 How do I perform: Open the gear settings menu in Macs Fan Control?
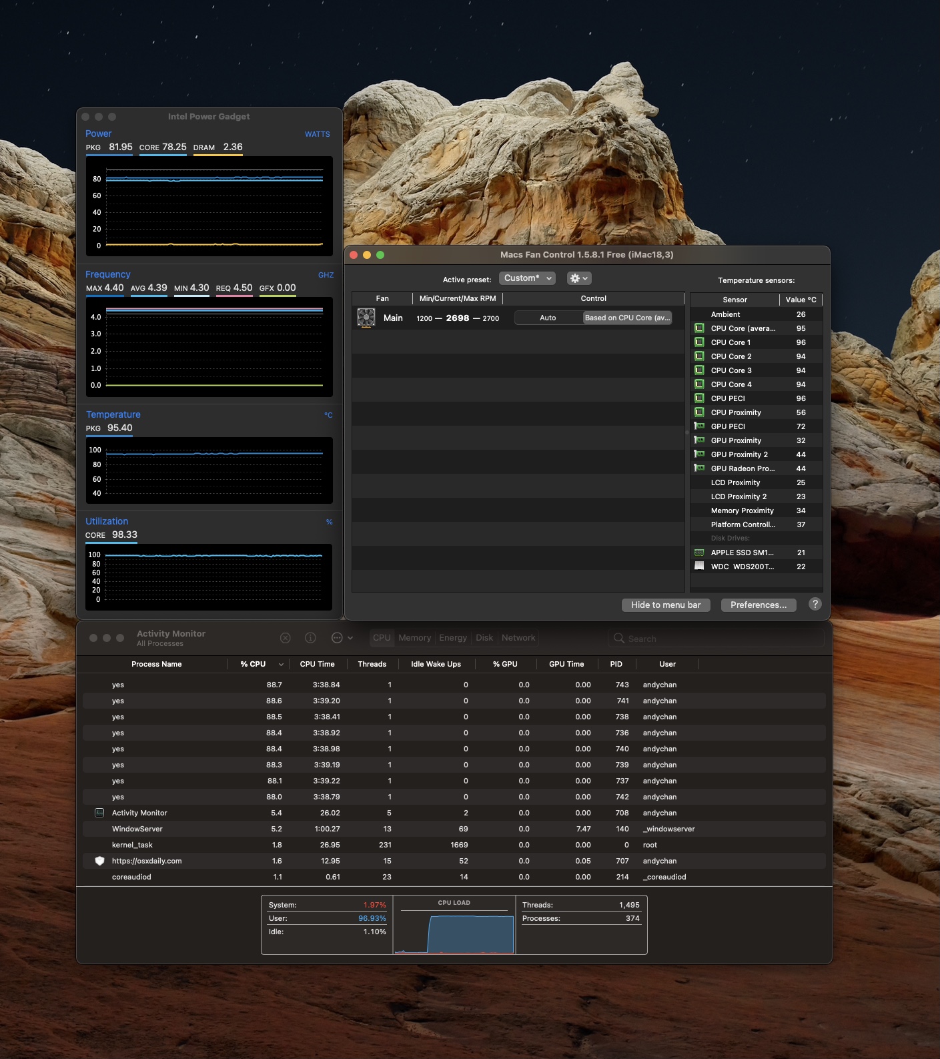tap(578, 278)
